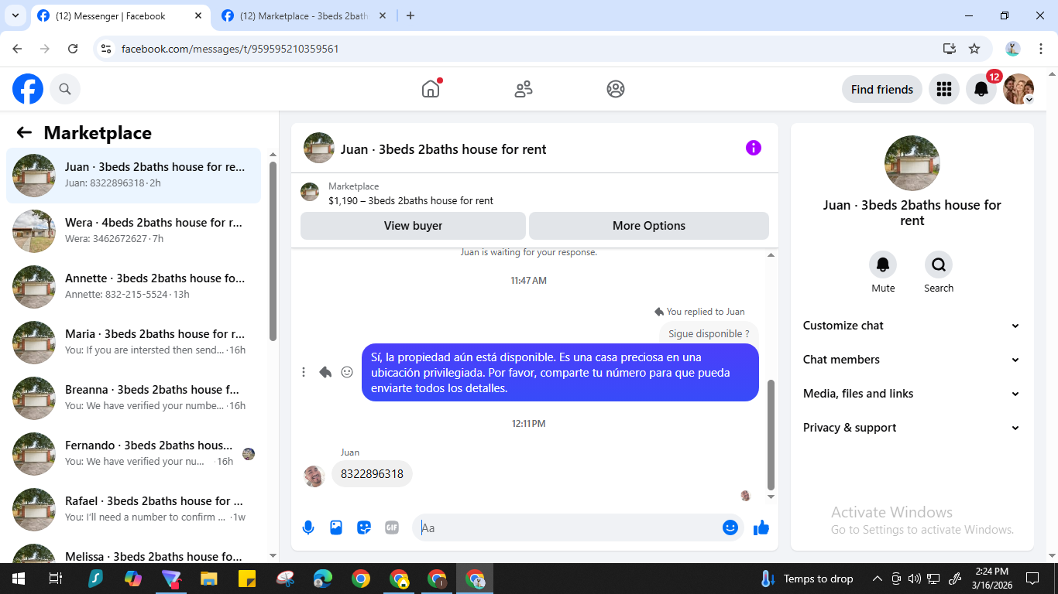Open the Juan 3beds 2baths conversation
The width and height of the screenshot is (1058, 594).
(x=133, y=176)
